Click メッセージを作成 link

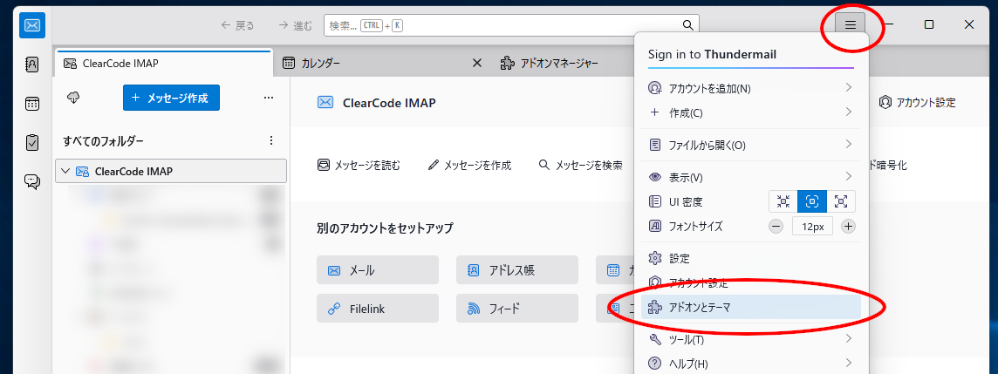470,166
